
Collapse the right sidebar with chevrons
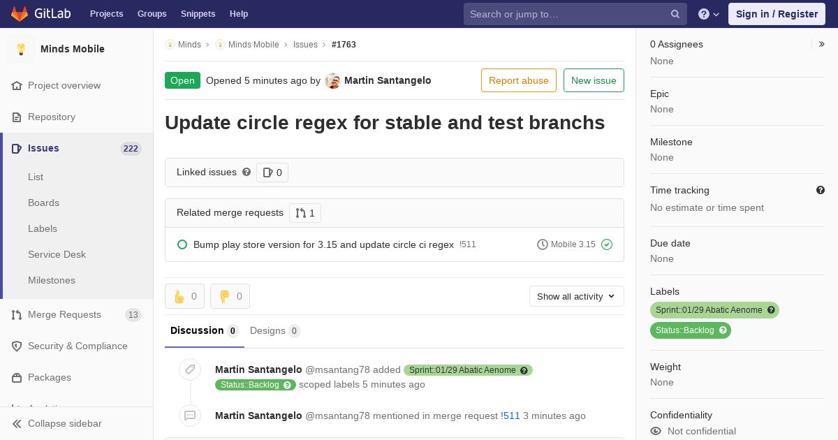coord(822,44)
